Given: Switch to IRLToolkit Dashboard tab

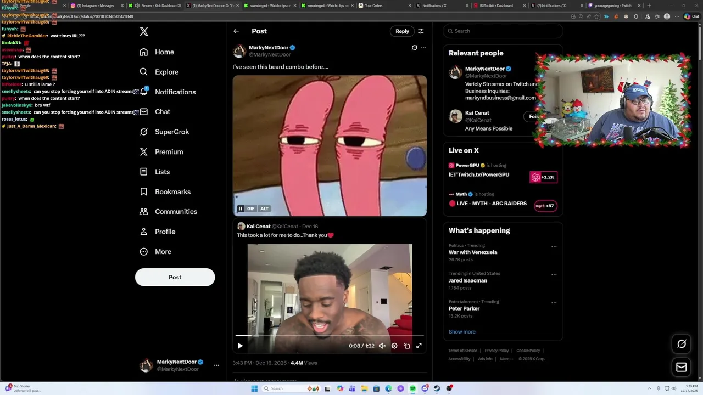Looking at the screenshot, I should (498, 5).
